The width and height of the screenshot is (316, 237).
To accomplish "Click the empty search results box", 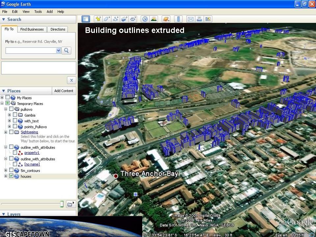I will [39, 68].
